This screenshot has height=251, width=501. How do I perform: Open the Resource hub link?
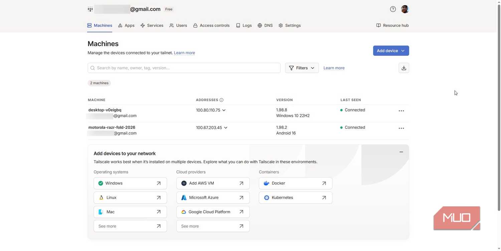pyautogui.click(x=392, y=25)
